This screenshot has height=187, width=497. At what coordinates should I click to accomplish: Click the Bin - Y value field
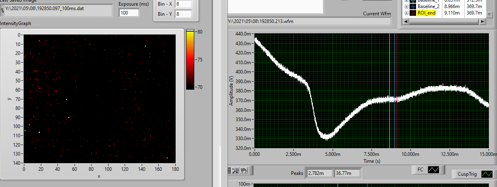tap(183, 14)
